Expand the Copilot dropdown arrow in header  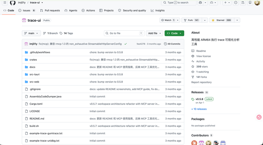coord(205,3)
